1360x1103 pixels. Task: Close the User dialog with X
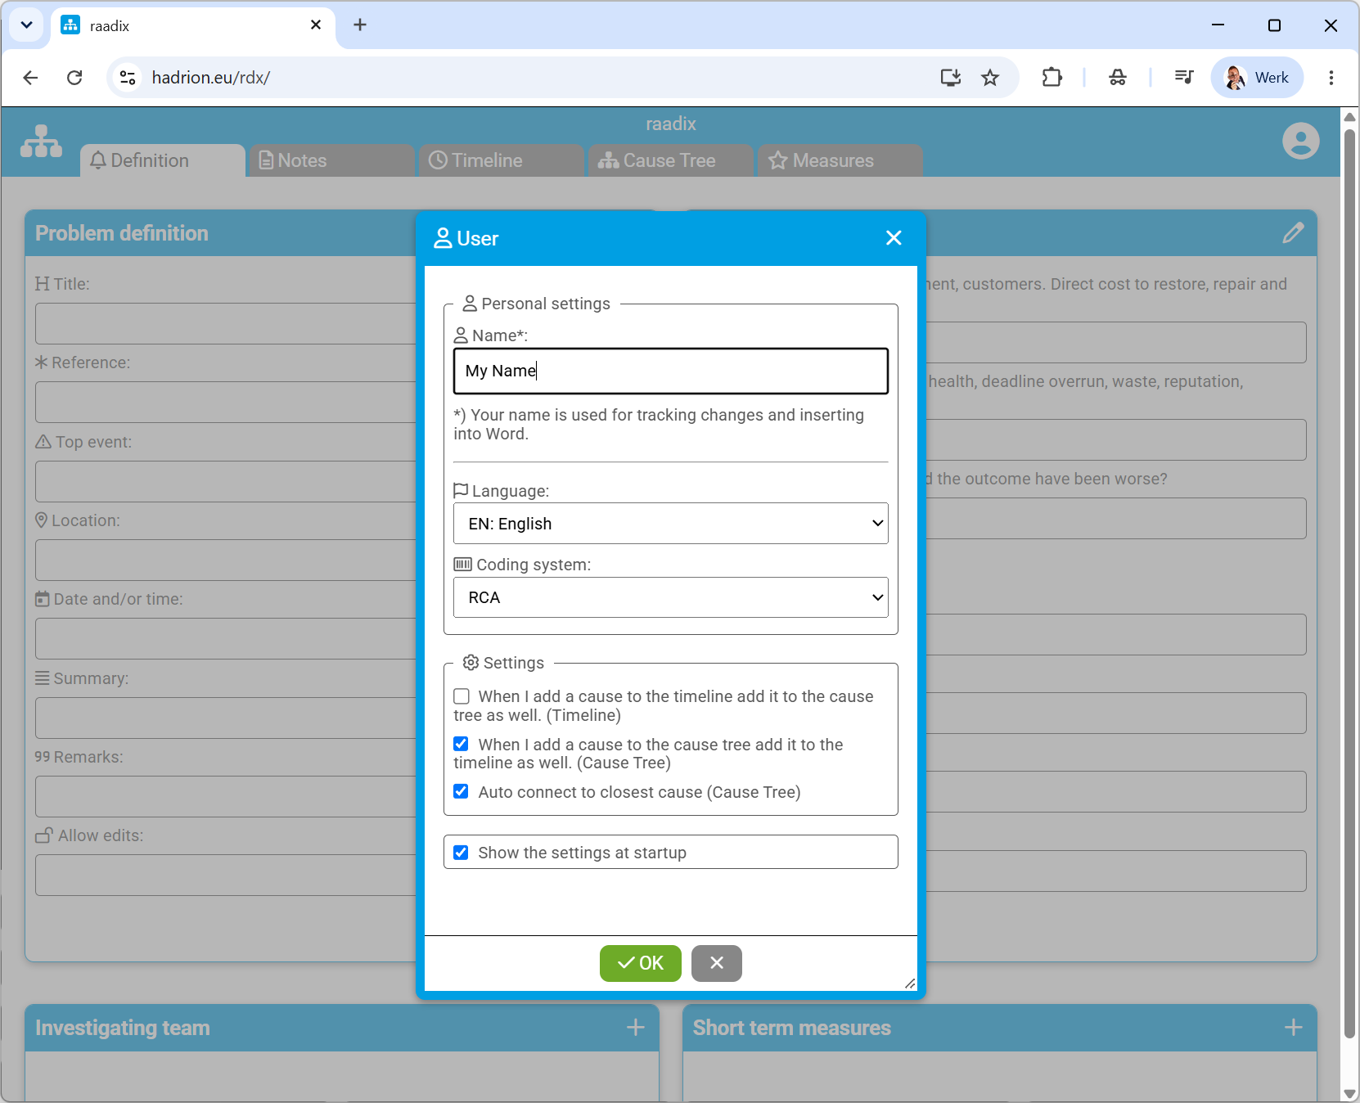pyautogui.click(x=894, y=238)
